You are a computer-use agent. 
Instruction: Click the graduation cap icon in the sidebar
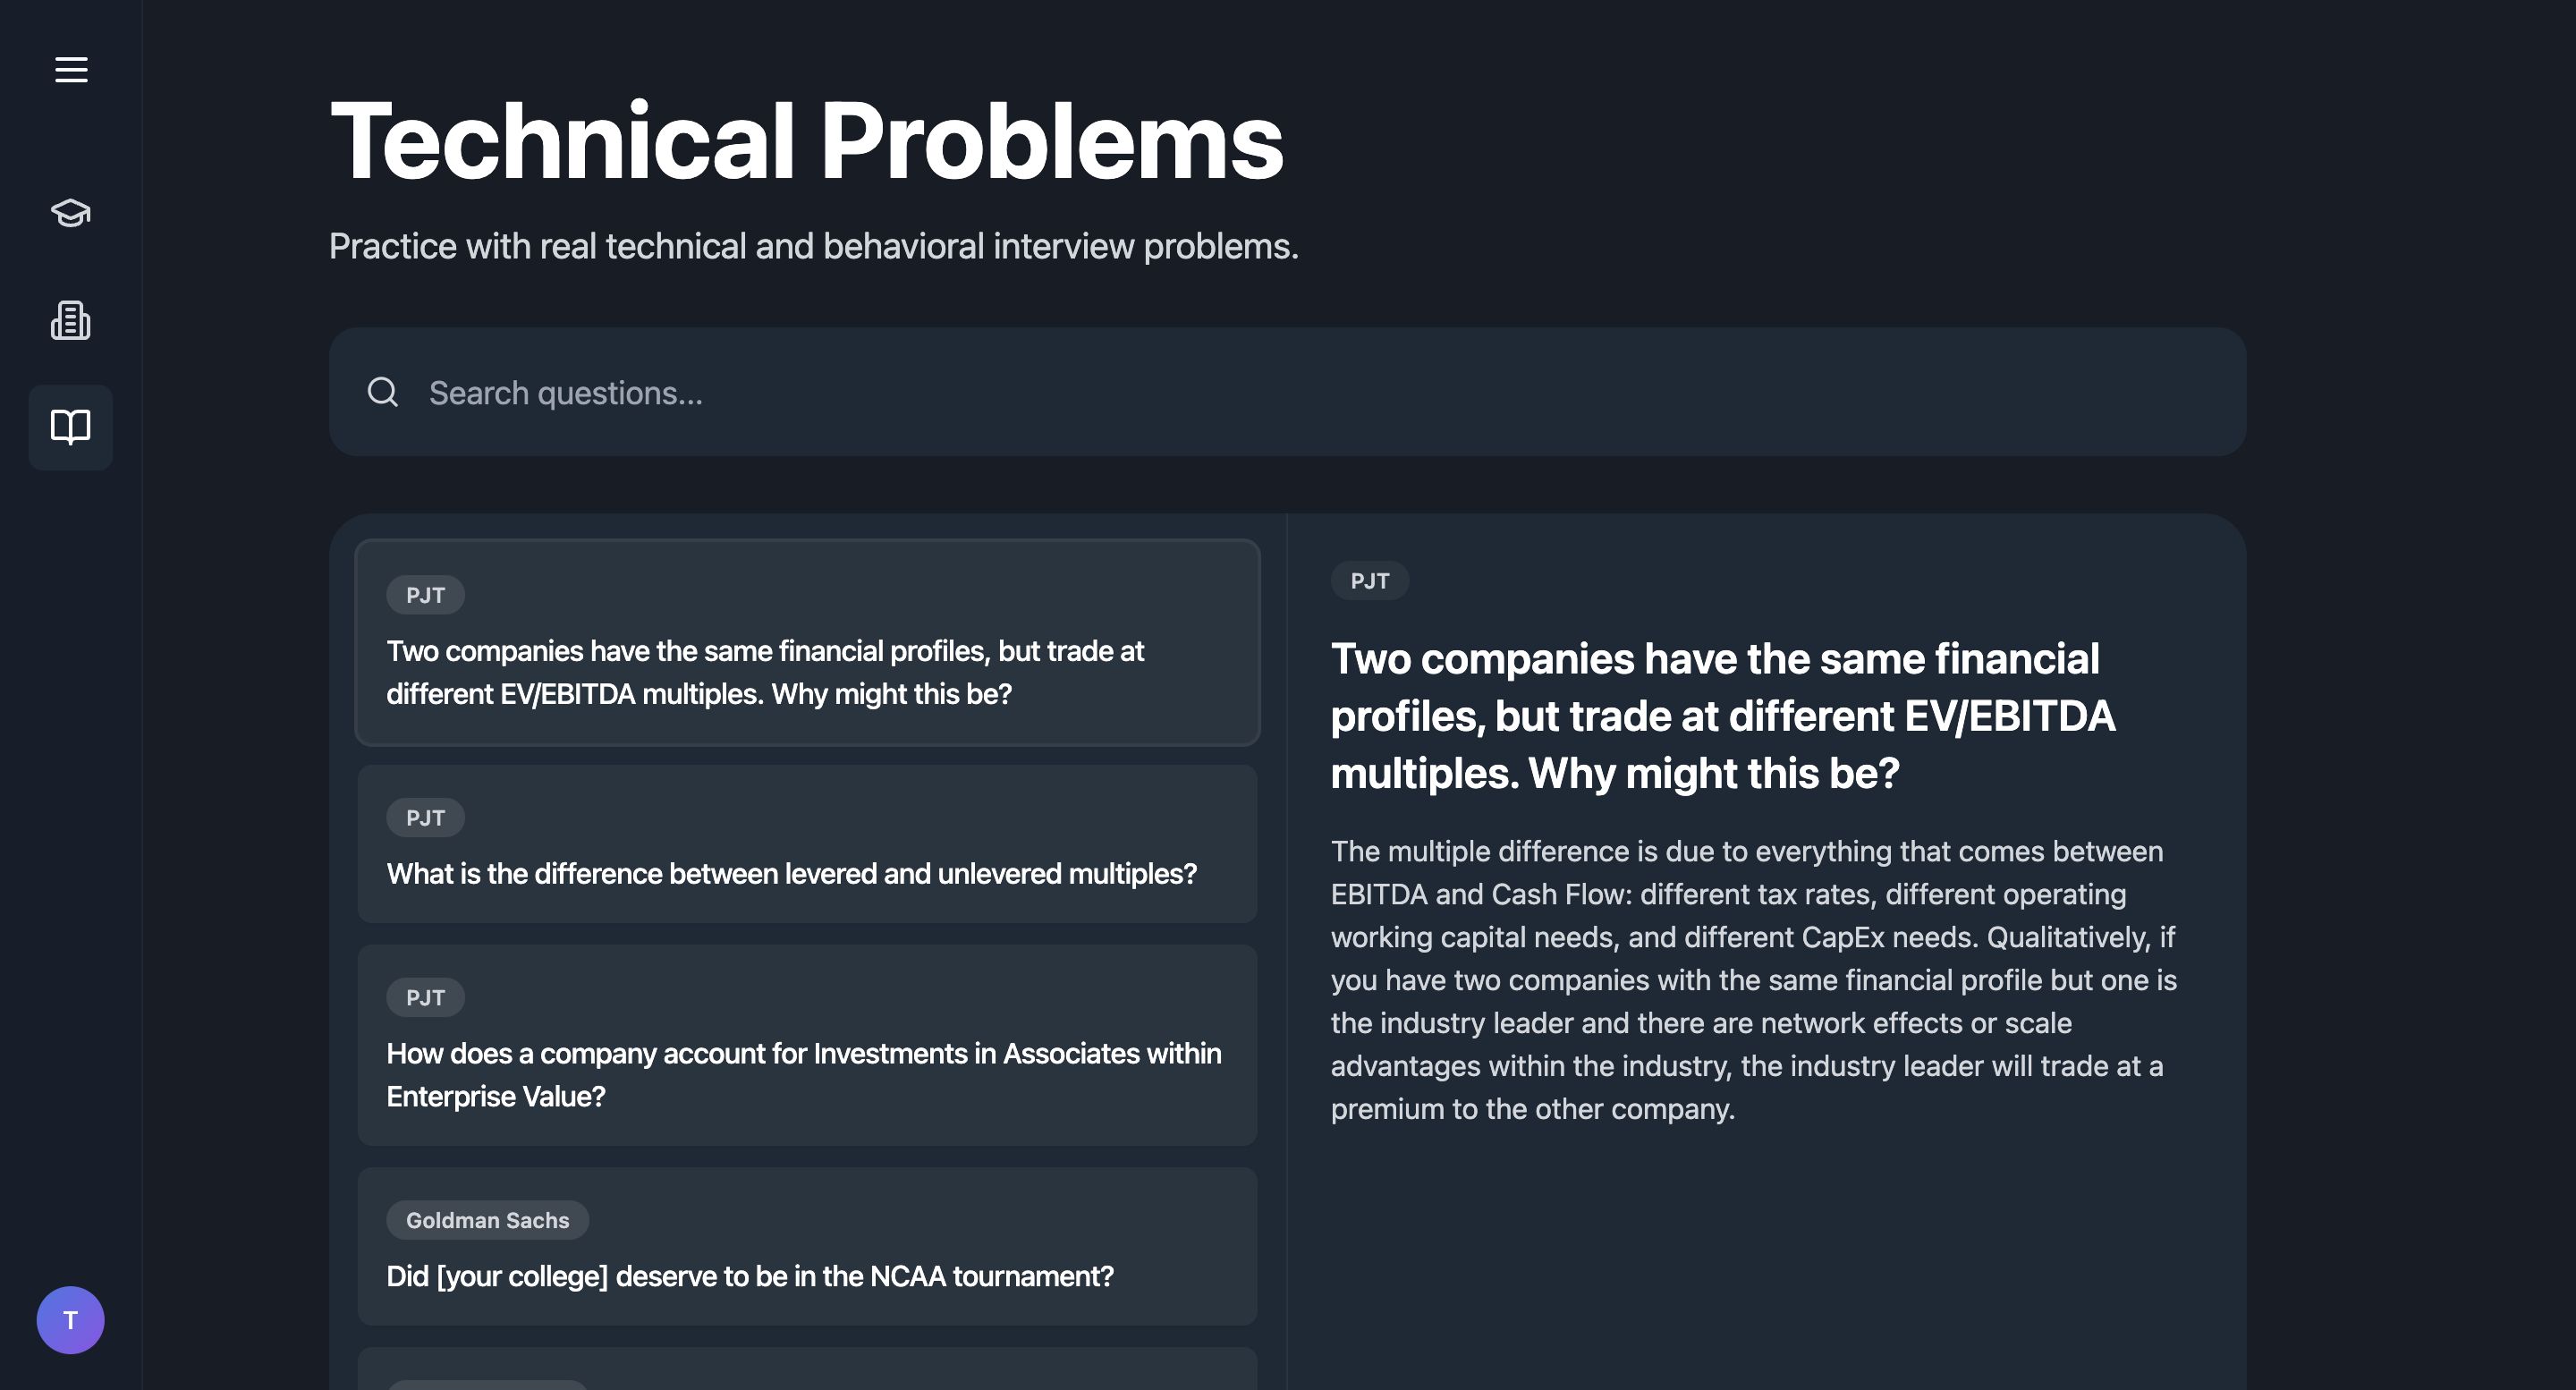tap(71, 213)
